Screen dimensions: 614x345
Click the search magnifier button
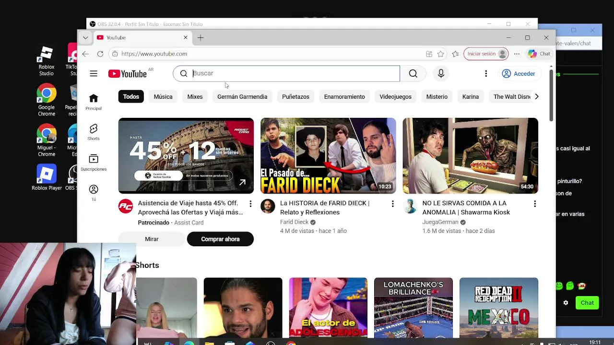coord(413,73)
